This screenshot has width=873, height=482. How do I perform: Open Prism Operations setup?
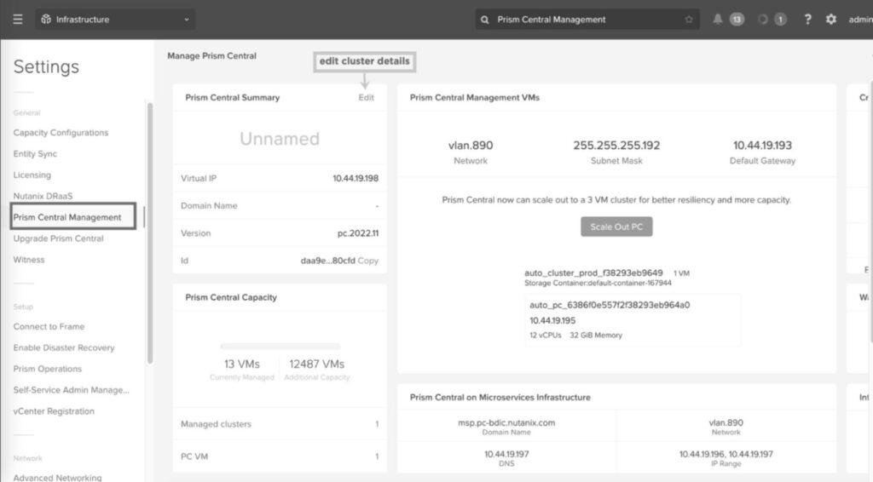click(x=48, y=369)
